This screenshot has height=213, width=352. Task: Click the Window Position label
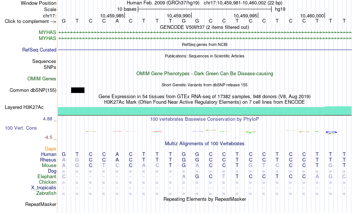click(x=39, y=3)
